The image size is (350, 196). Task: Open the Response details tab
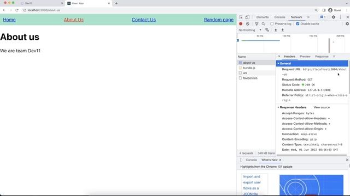pos(322,57)
